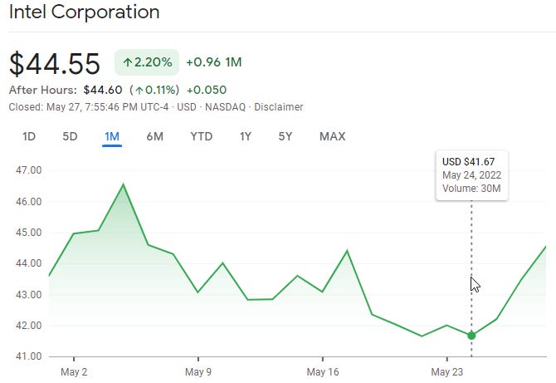
Task: Click the May 16 axis label
Action: pyautogui.click(x=323, y=371)
